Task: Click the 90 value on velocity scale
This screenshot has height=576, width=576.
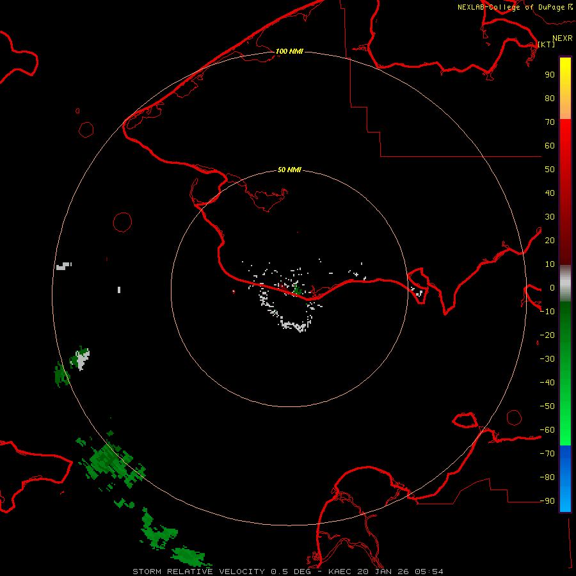Action: 550,75
